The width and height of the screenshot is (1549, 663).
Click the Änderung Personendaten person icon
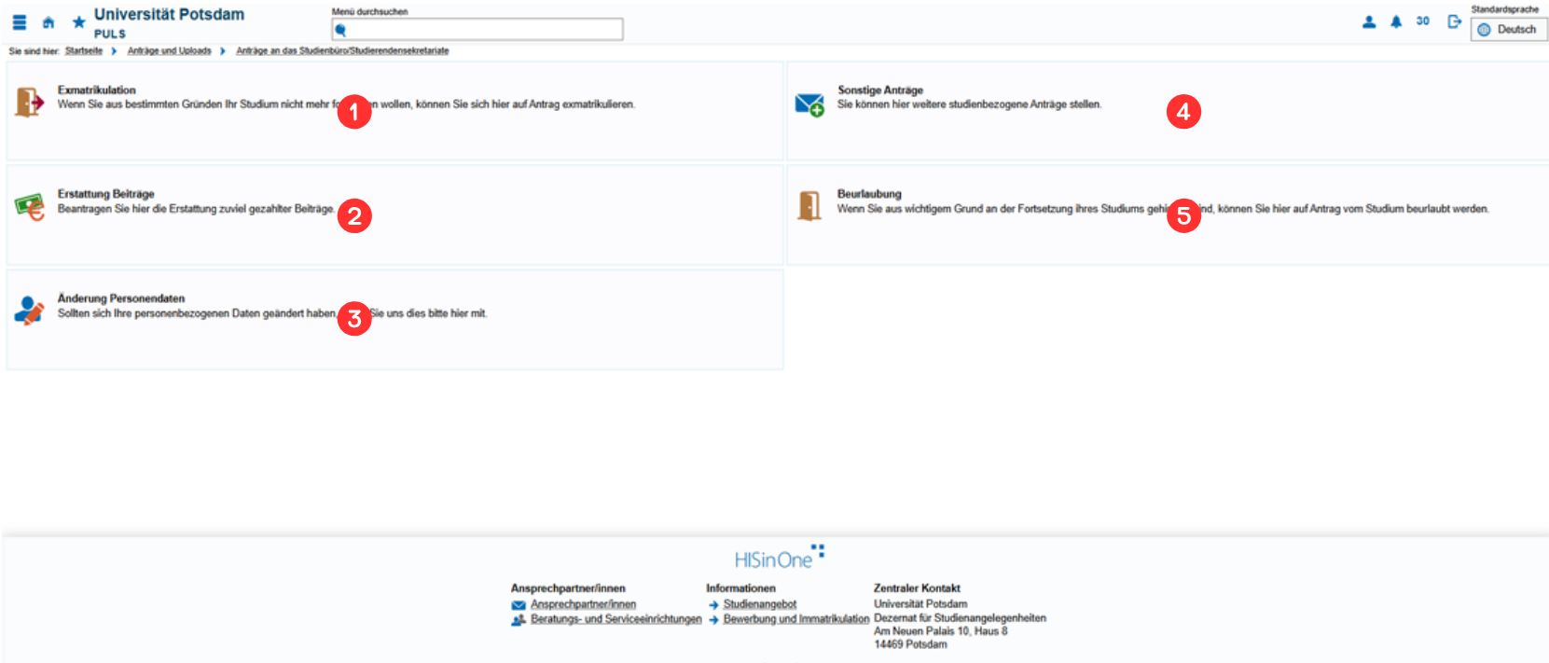tap(30, 311)
